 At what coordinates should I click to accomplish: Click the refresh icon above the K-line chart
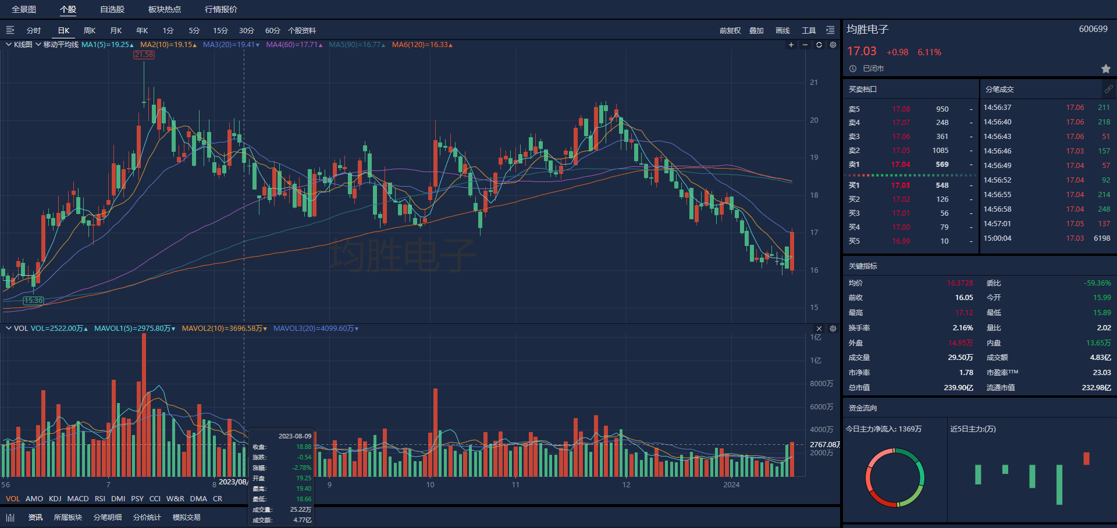[x=819, y=45]
